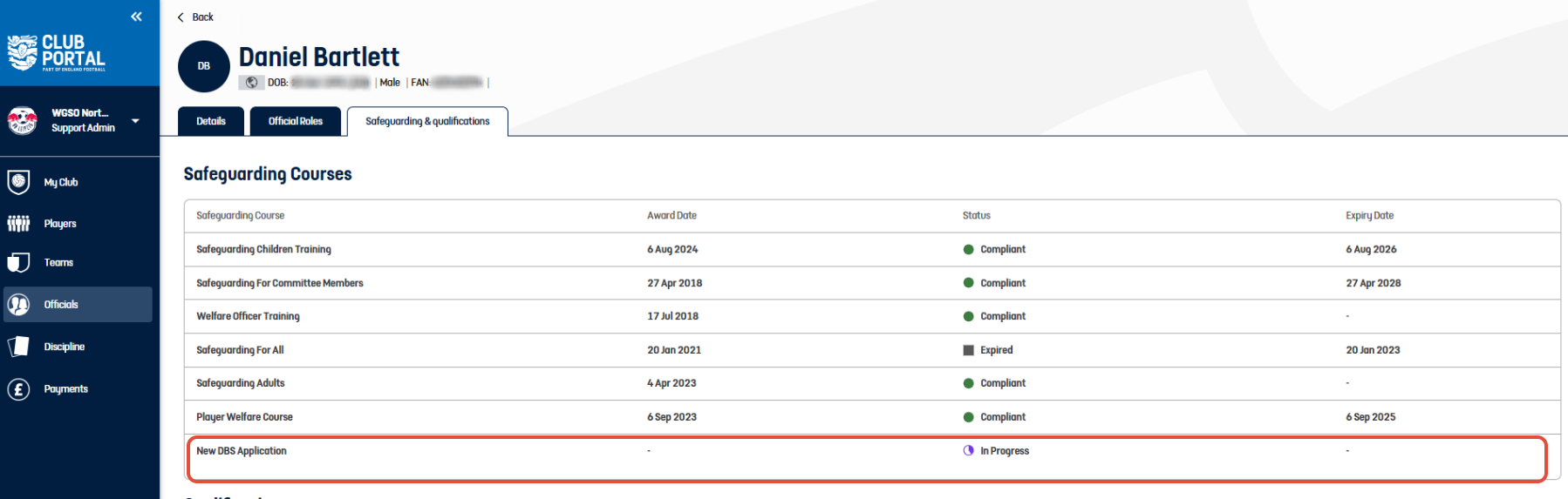Click green Compliant icon for Welfare Officer Training
The height and width of the screenshot is (499, 1568).
(968, 316)
